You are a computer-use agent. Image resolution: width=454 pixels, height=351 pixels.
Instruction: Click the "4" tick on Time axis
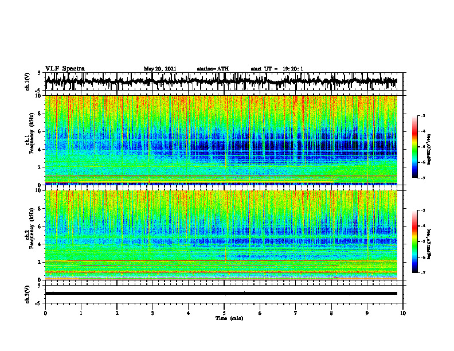[189, 313]
